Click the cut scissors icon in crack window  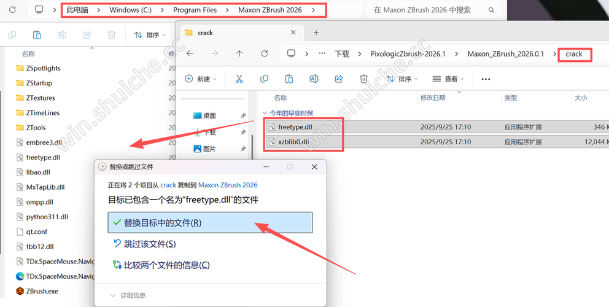(x=239, y=79)
